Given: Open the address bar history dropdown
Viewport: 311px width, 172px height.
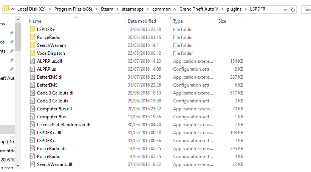Looking at the screenshot, I should point(285,9).
